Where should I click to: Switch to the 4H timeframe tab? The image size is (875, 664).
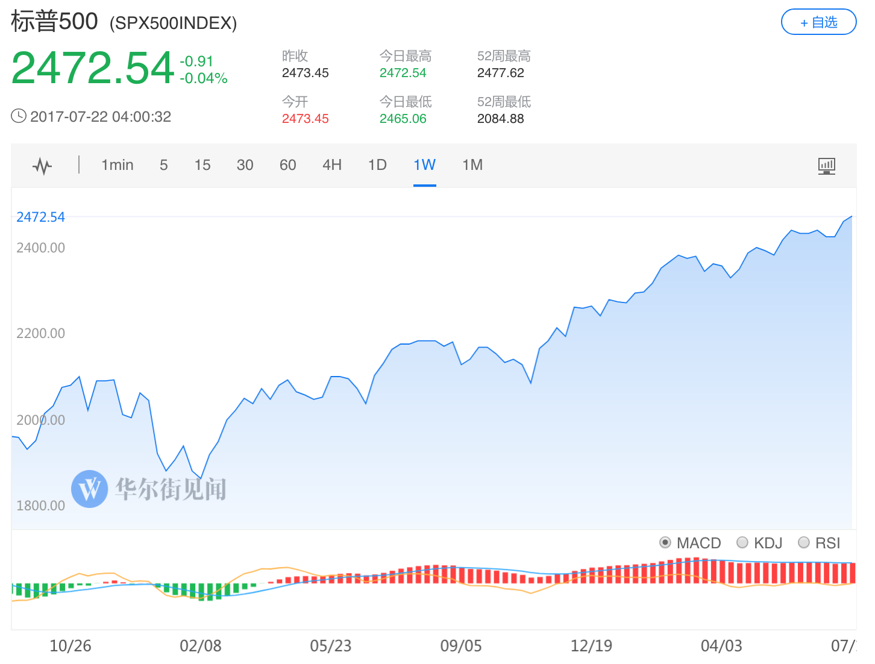tap(332, 165)
